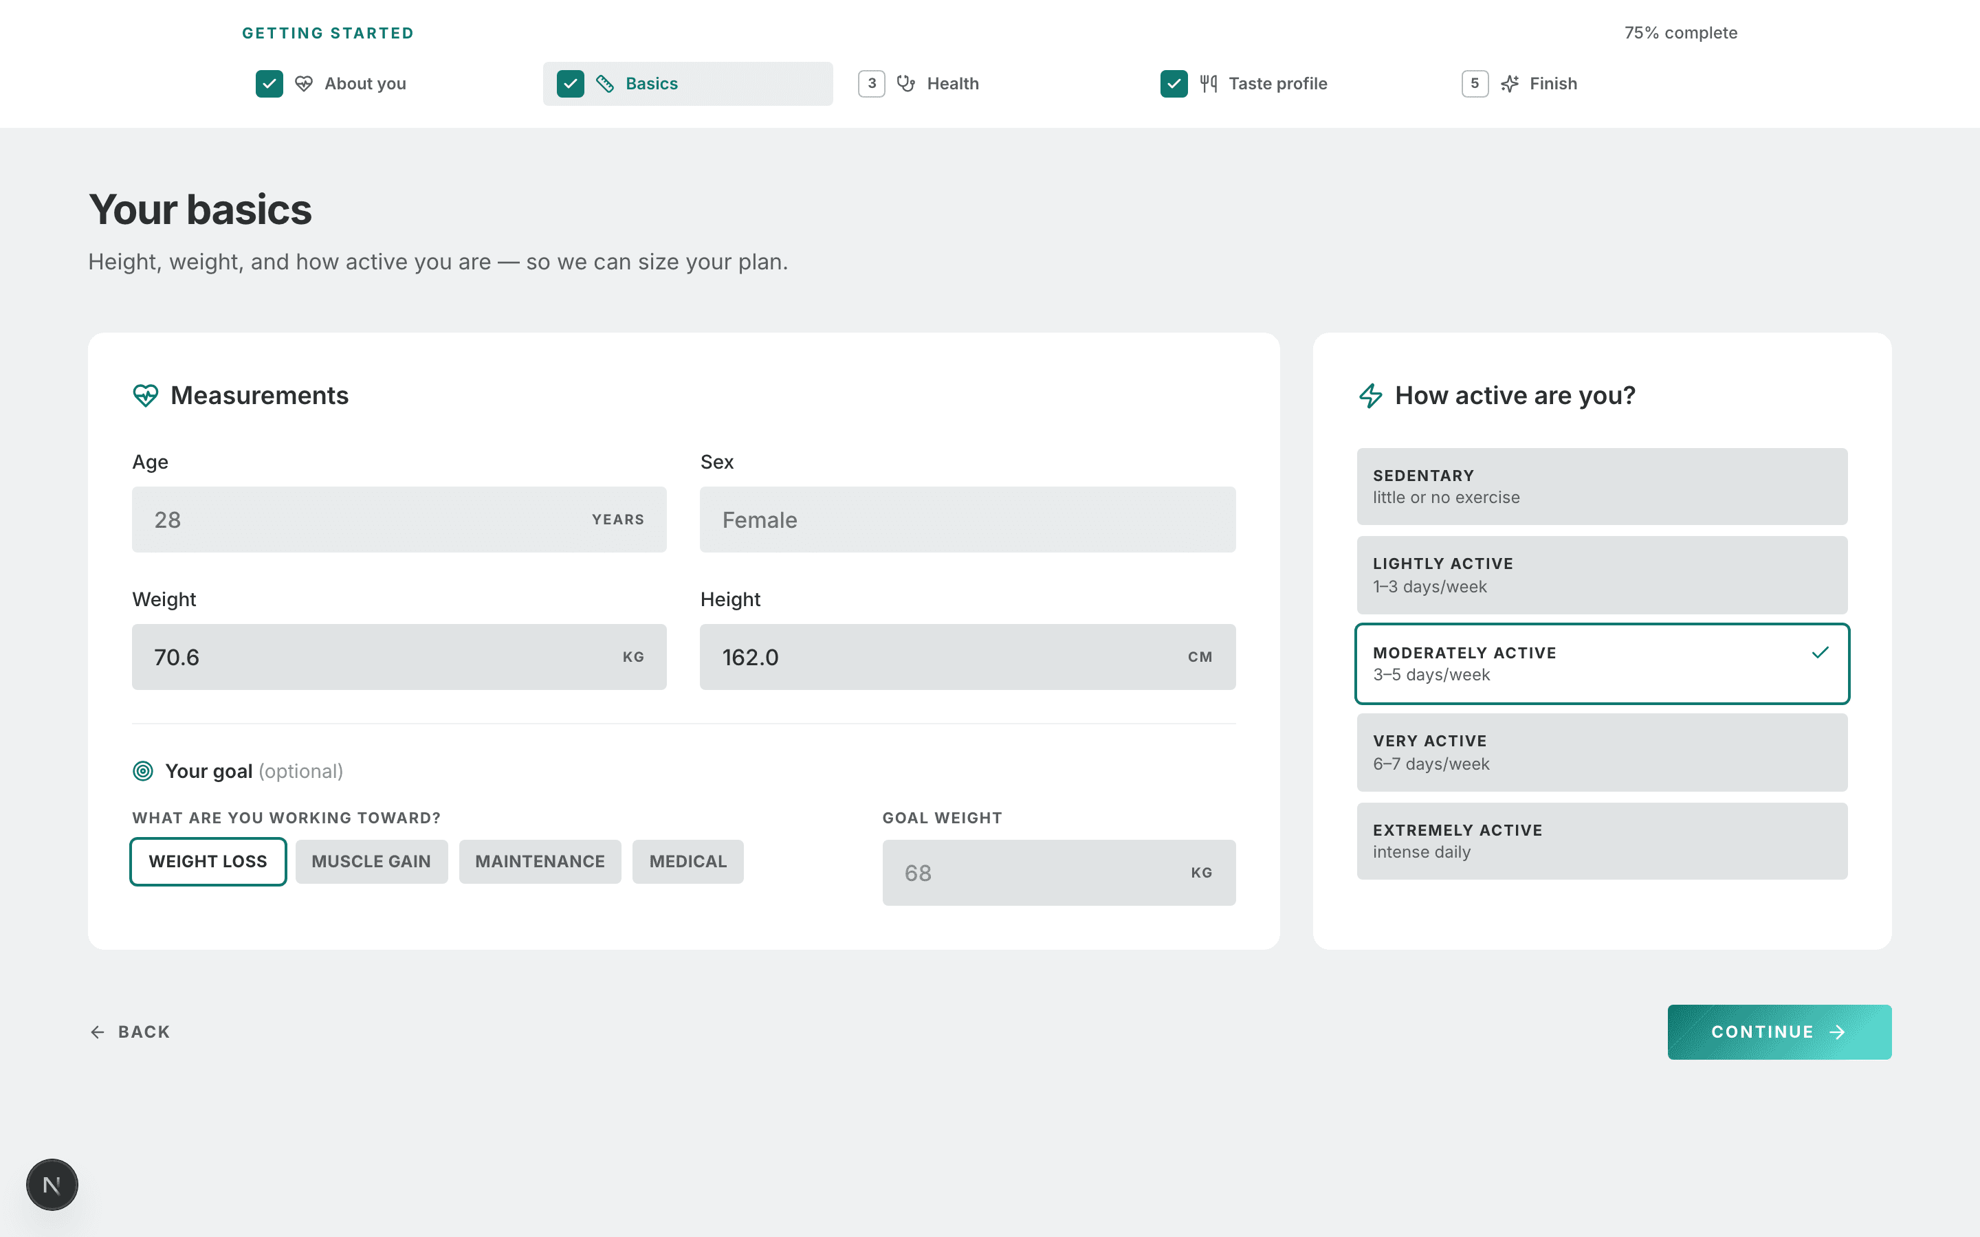
Task: Select the Lightly Active option
Action: (1601, 575)
